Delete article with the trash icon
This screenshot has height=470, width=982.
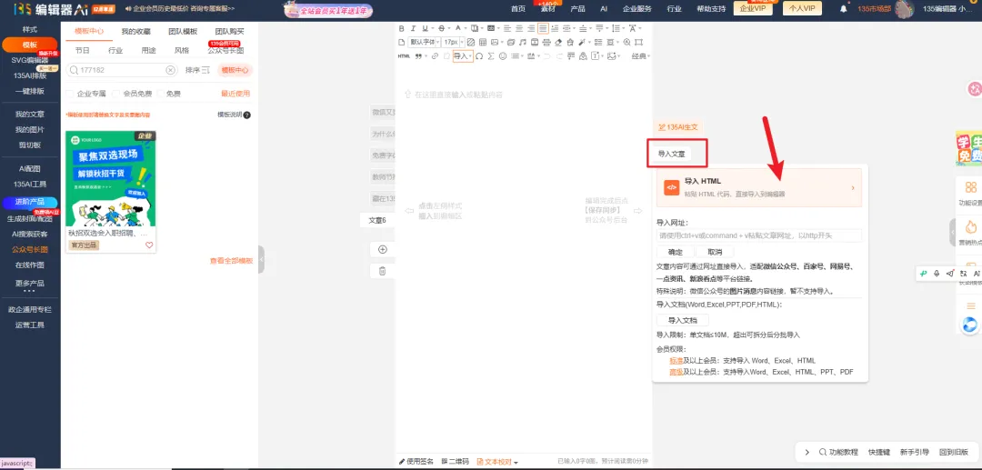pyautogui.click(x=383, y=271)
